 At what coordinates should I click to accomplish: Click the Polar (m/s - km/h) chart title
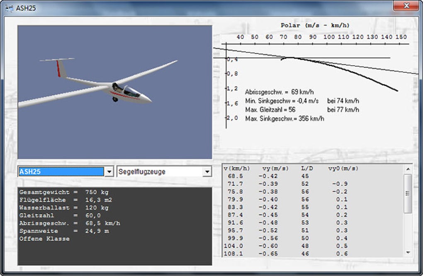pyautogui.click(x=315, y=25)
